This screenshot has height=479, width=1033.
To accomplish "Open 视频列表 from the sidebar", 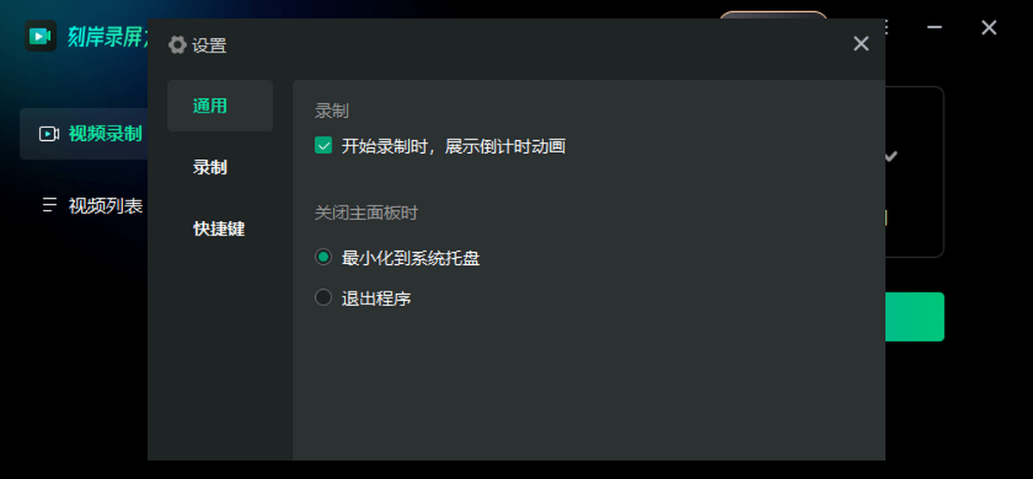I will click(x=105, y=206).
